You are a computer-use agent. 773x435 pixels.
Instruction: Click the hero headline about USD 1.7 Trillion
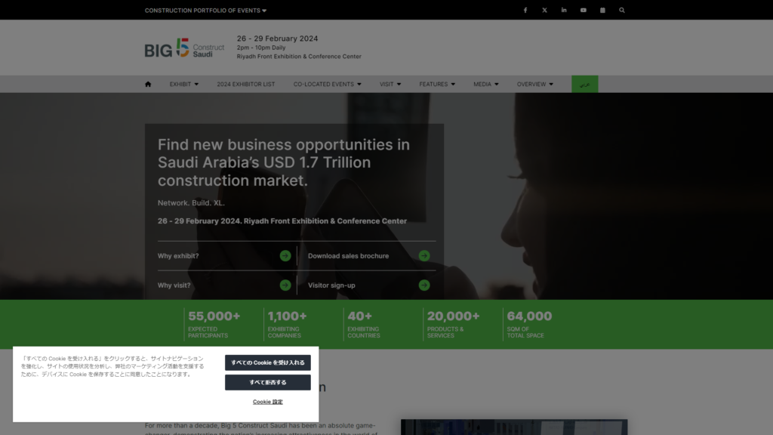284,162
